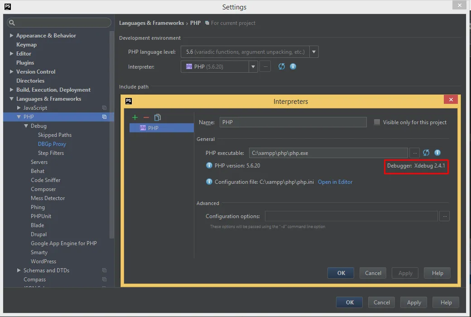Toggle Visible only for this project checkbox
Screen dimensions: 471x317
pos(377,122)
